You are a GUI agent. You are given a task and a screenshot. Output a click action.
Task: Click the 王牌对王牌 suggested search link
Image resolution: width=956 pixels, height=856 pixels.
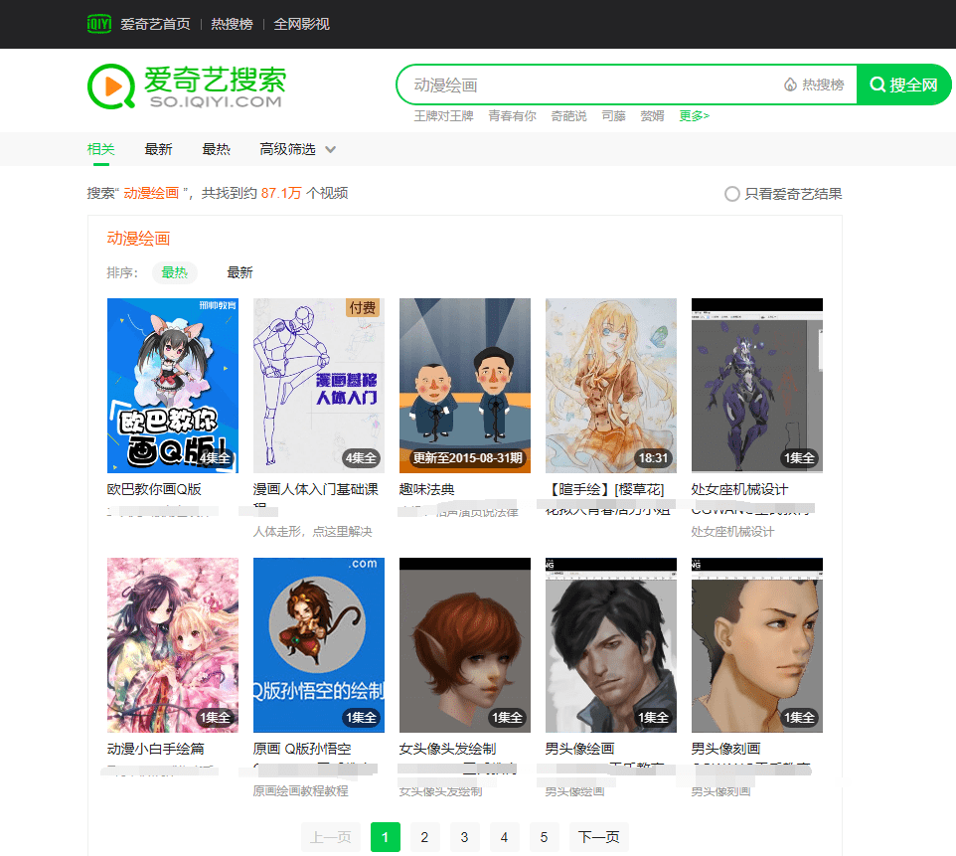(x=443, y=116)
